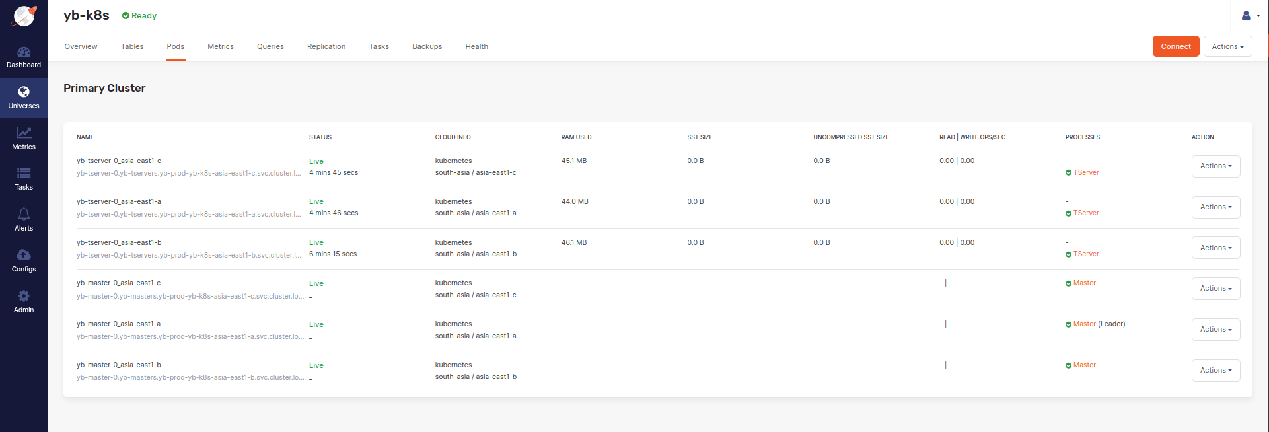Open Actions dropdown for yb-master-0_asia-east1-a

[1215, 330]
